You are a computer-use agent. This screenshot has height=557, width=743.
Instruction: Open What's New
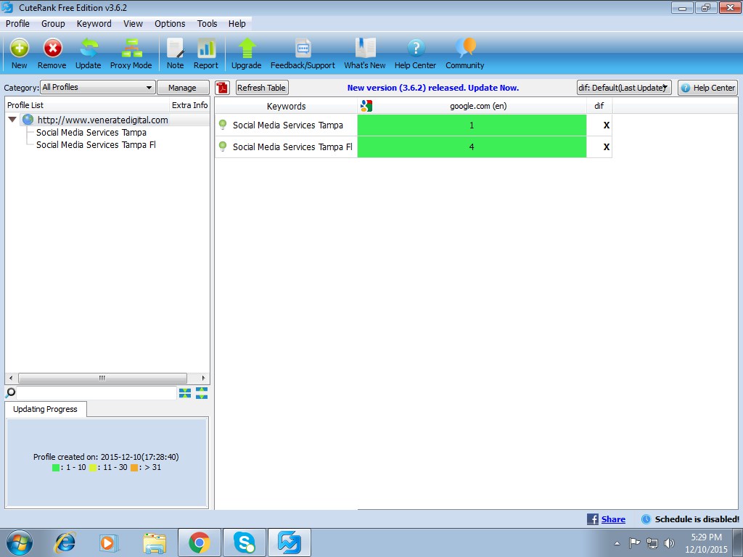click(x=365, y=54)
